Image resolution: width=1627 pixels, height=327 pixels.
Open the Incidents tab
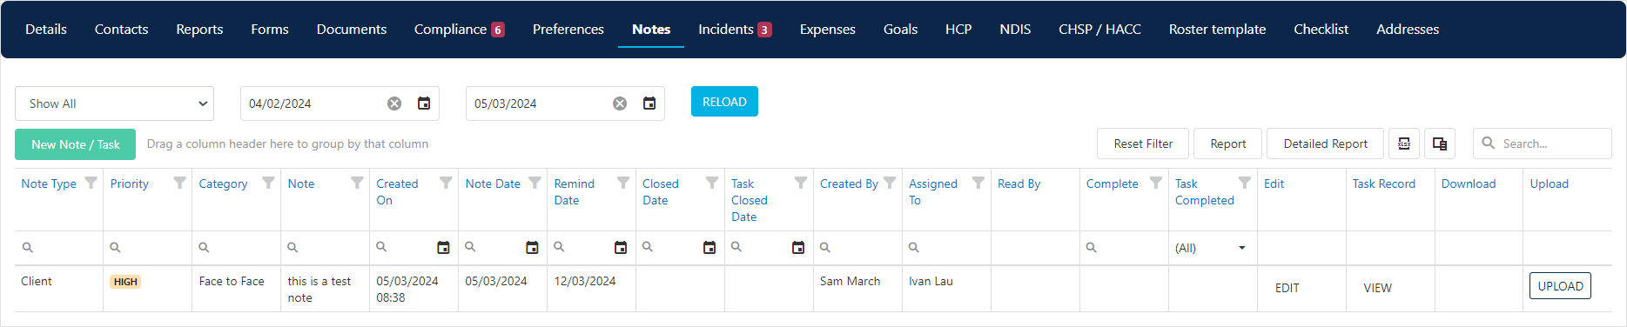(x=735, y=30)
